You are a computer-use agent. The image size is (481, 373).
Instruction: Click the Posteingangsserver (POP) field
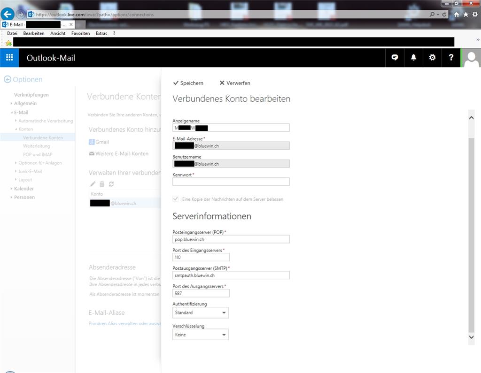click(231, 239)
